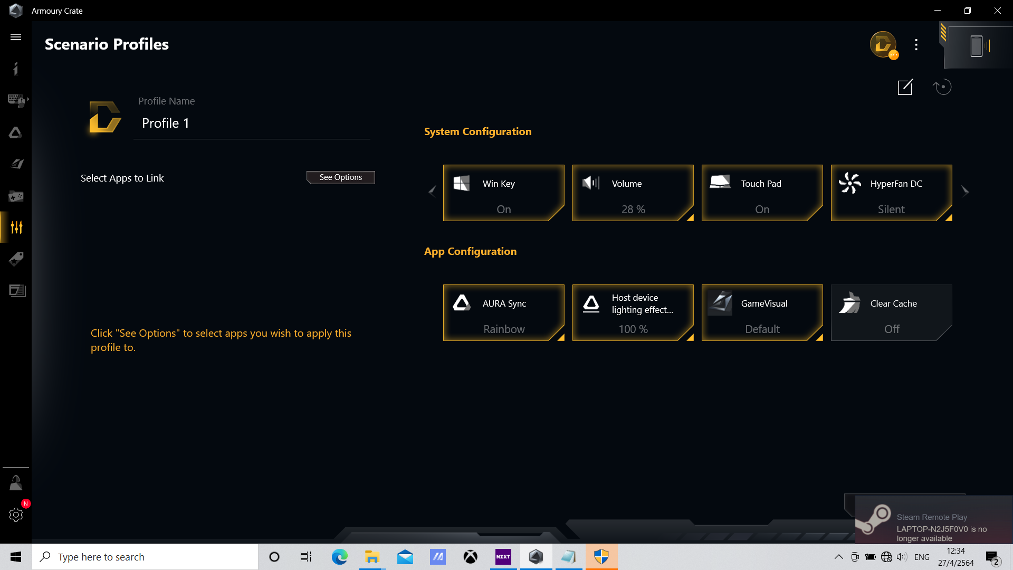The width and height of the screenshot is (1013, 570).
Task: Show previous system configuration tiles
Action: (432, 191)
